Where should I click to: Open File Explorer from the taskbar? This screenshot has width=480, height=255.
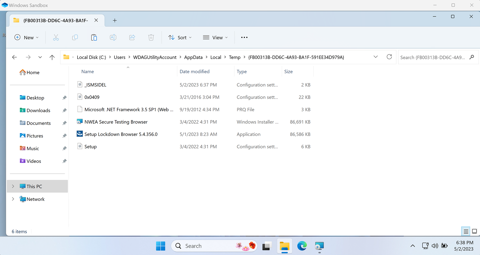point(284,246)
